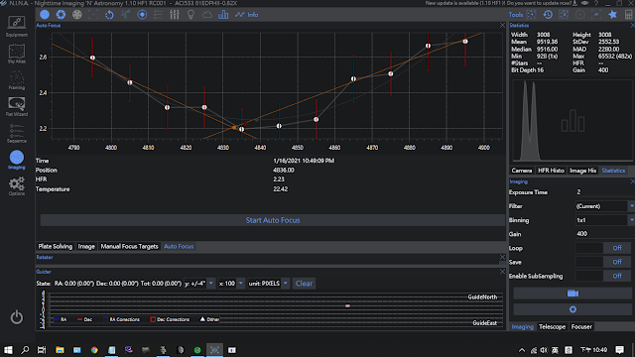Switch to Manual Focus Targets tab
This screenshot has height=357, width=635.
(129, 246)
